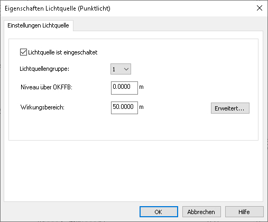Click into the Niveau über OKFFB field
The width and height of the screenshot is (268, 222).
[x=124, y=88]
